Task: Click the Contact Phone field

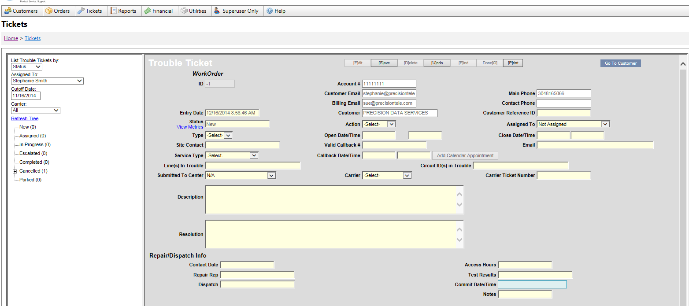Action: (x=564, y=103)
